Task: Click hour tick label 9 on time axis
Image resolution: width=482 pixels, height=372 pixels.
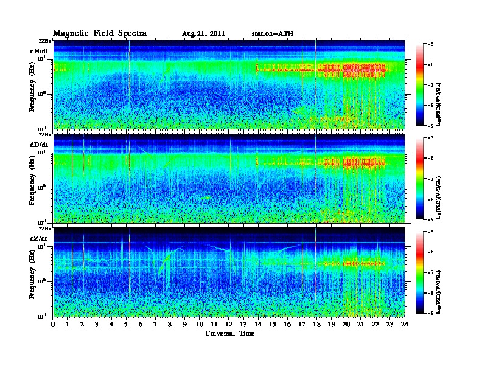Action: (185, 324)
